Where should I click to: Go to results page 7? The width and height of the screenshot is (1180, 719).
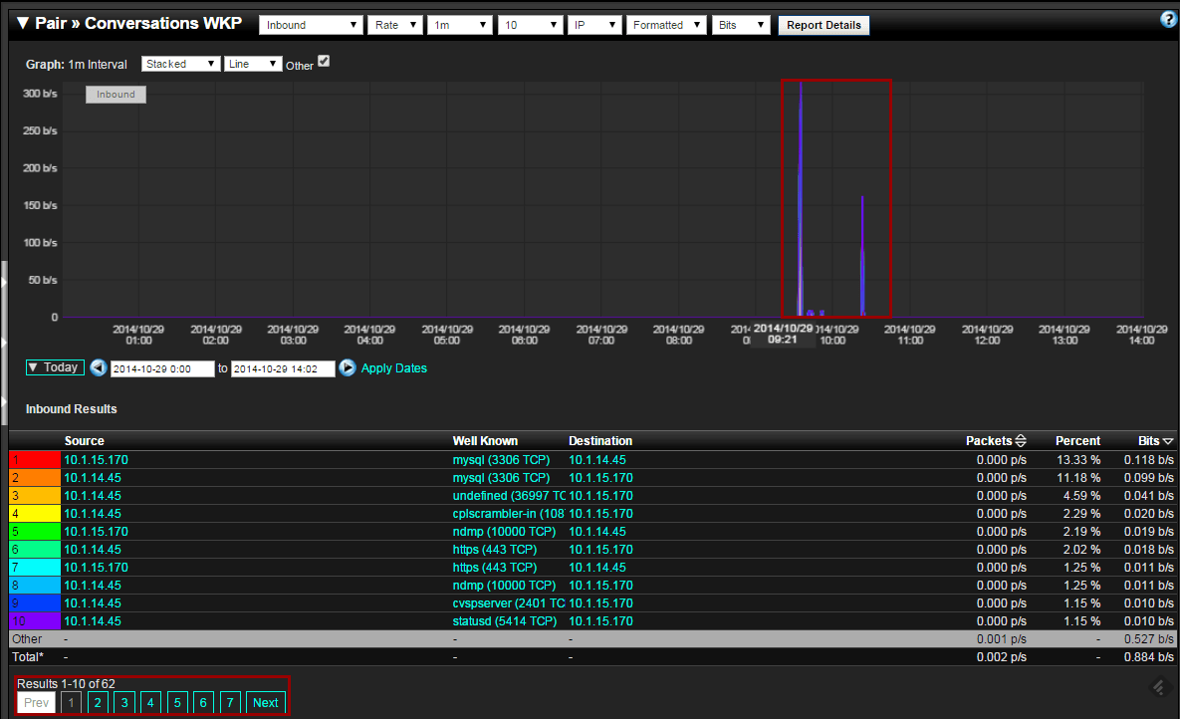230,702
